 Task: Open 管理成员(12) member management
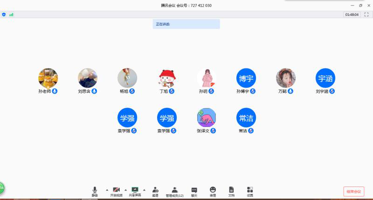point(174,191)
